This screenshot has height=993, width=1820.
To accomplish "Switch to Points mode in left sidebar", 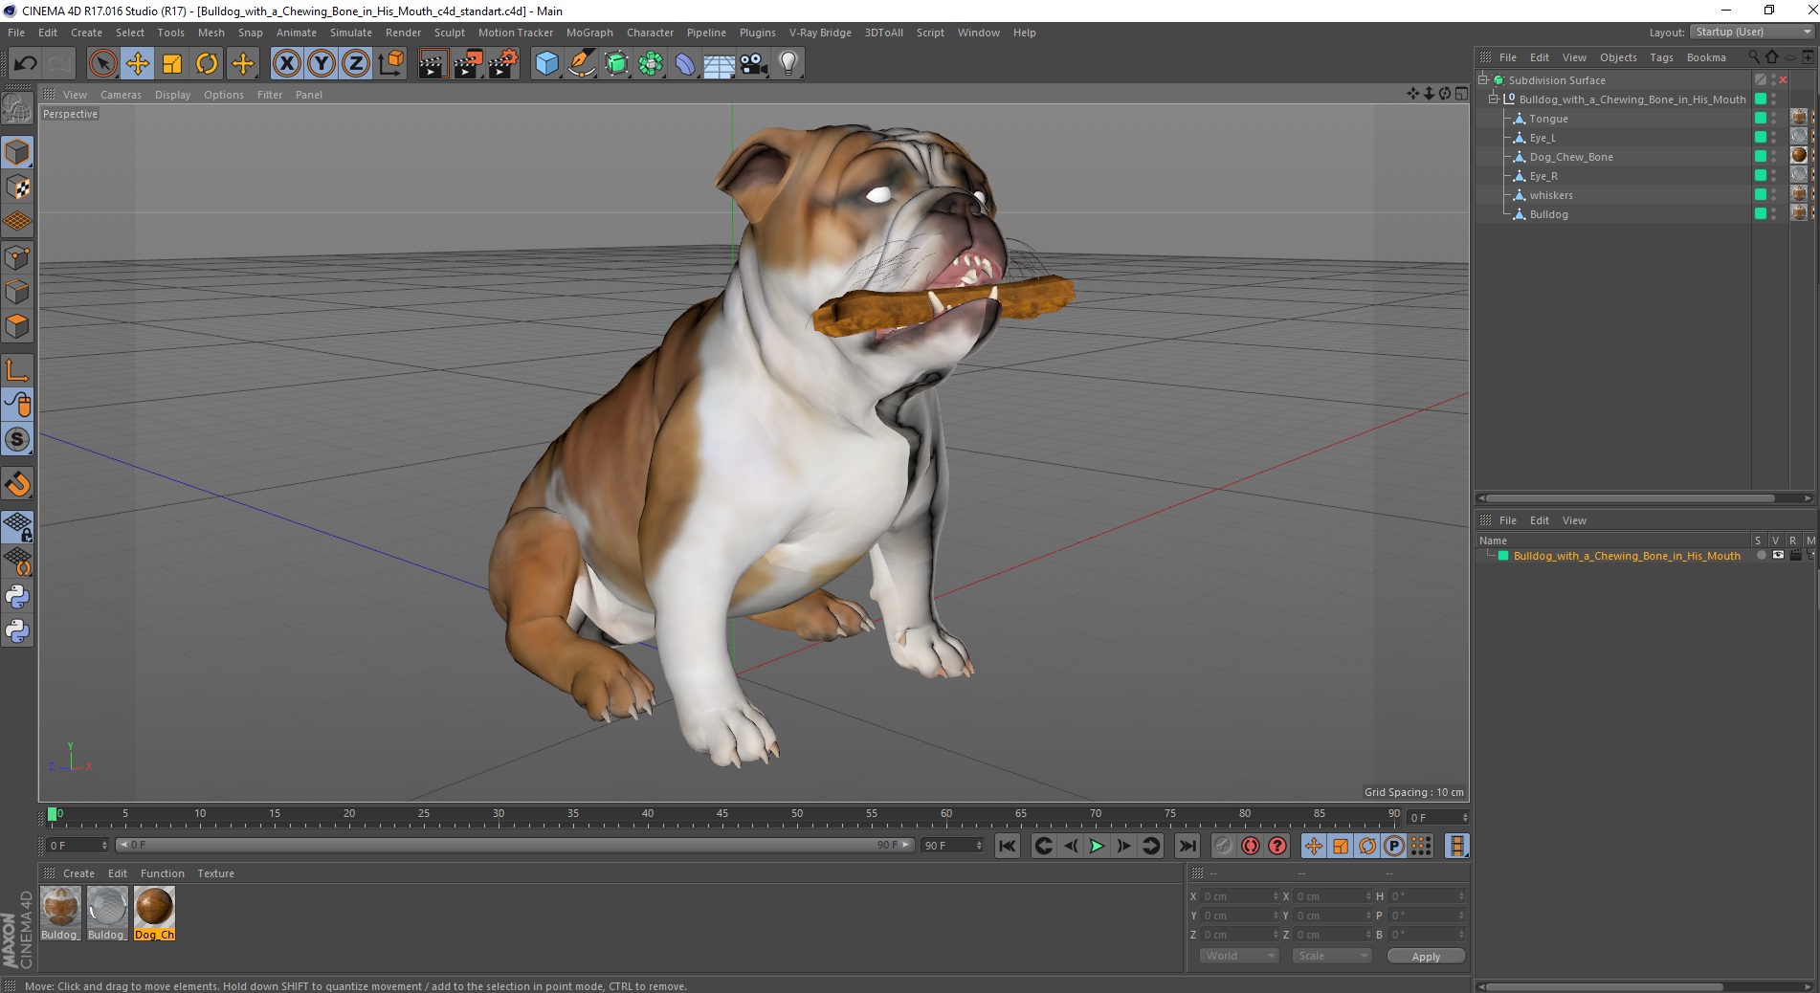I will [x=17, y=256].
